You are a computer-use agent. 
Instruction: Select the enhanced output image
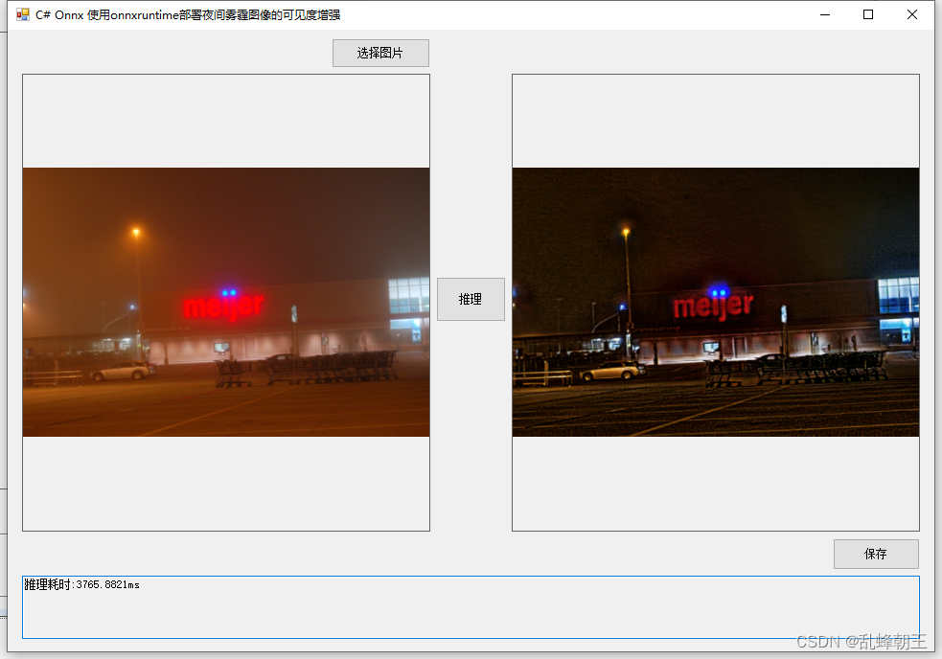point(714,302)
